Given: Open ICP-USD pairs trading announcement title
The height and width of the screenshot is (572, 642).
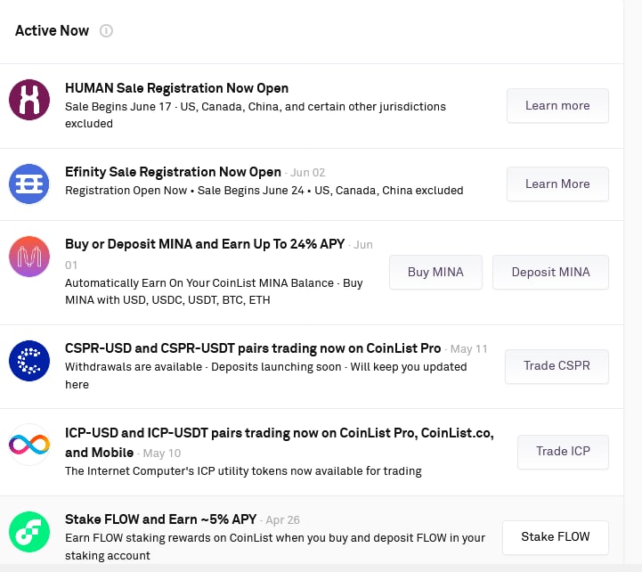Looking at the screenshot, I should point(280,443).
